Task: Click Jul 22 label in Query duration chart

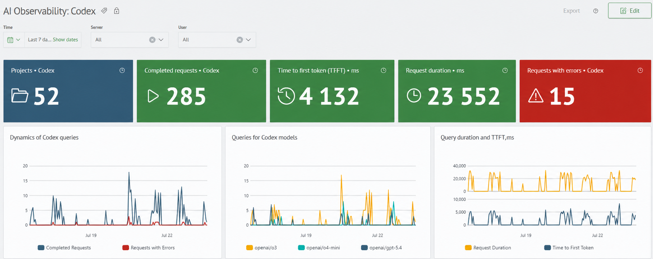Action: (x=598, y=235)
